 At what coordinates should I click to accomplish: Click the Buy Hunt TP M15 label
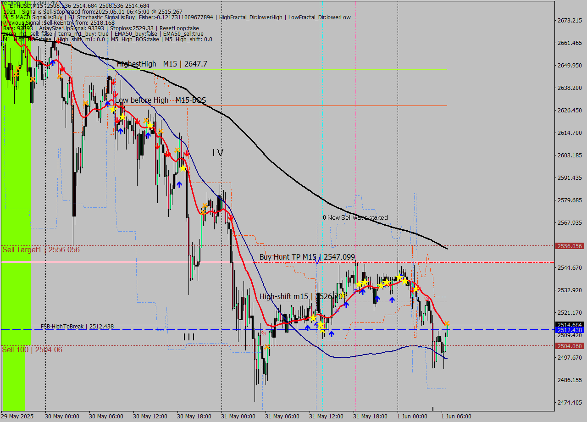307,257
